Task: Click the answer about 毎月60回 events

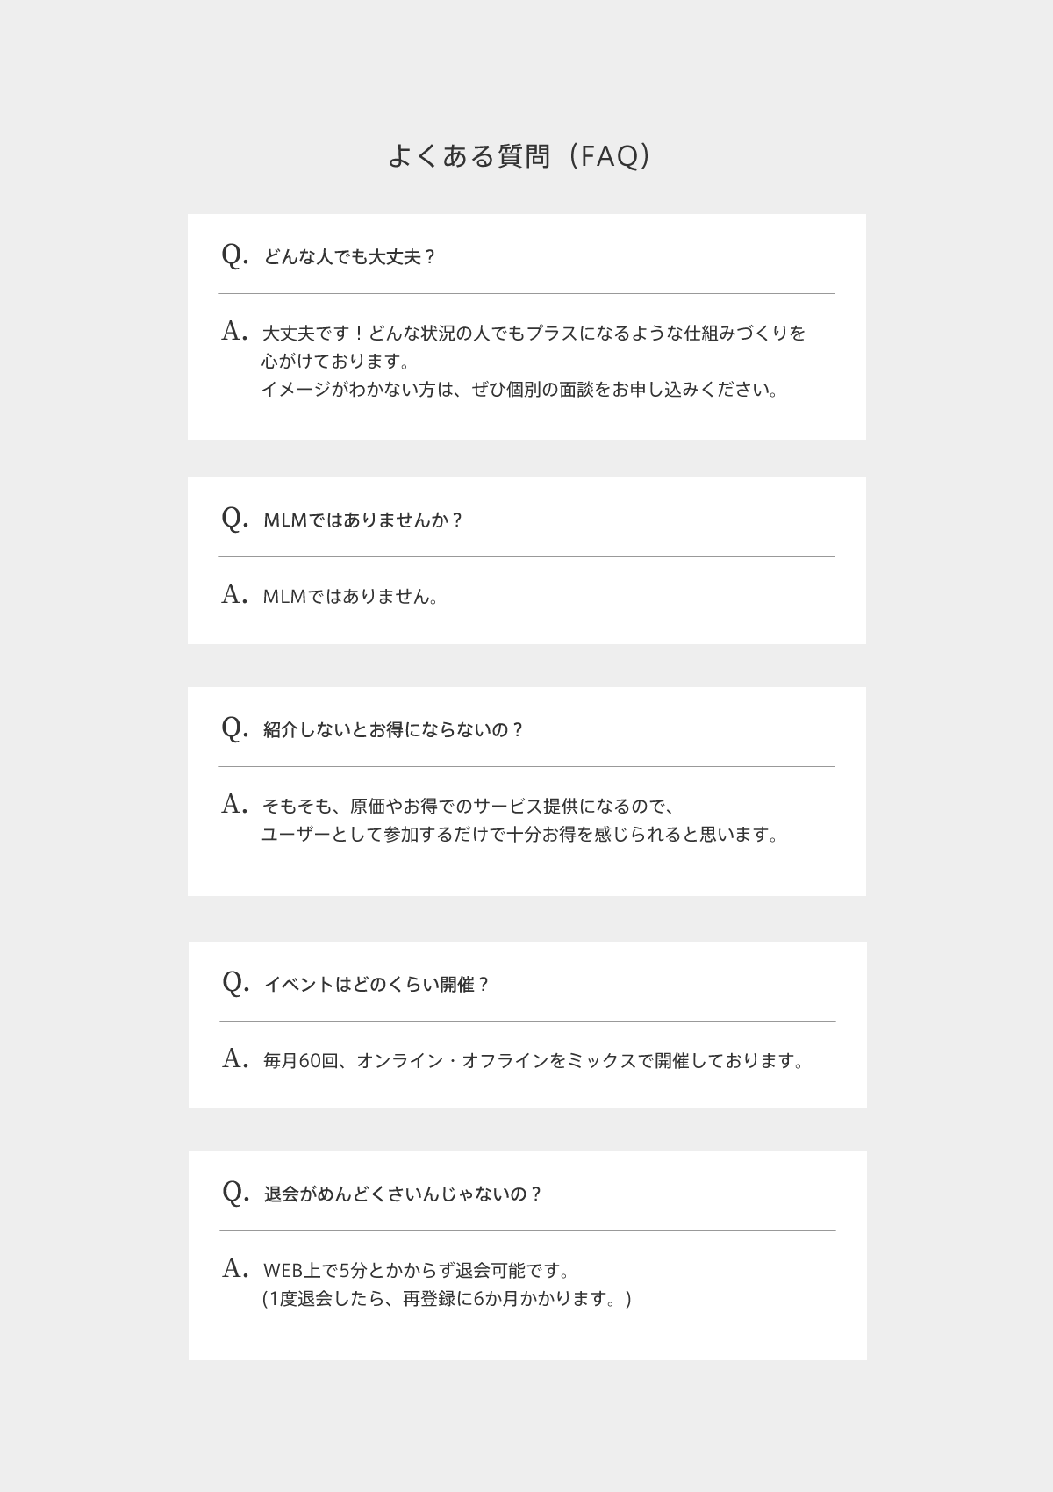Action: [534, 1061]
